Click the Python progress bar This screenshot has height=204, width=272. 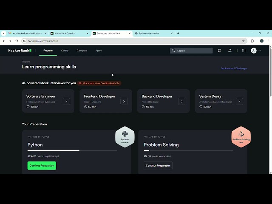(x=72, y=150)
